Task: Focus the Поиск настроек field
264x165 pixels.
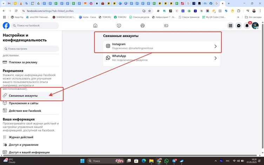Action: point(31,49)
